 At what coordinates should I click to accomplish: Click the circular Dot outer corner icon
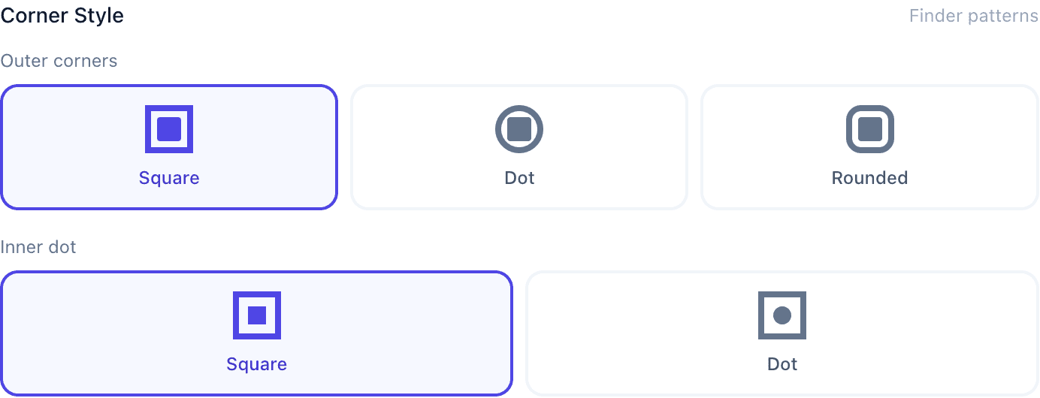coord(519,129)
